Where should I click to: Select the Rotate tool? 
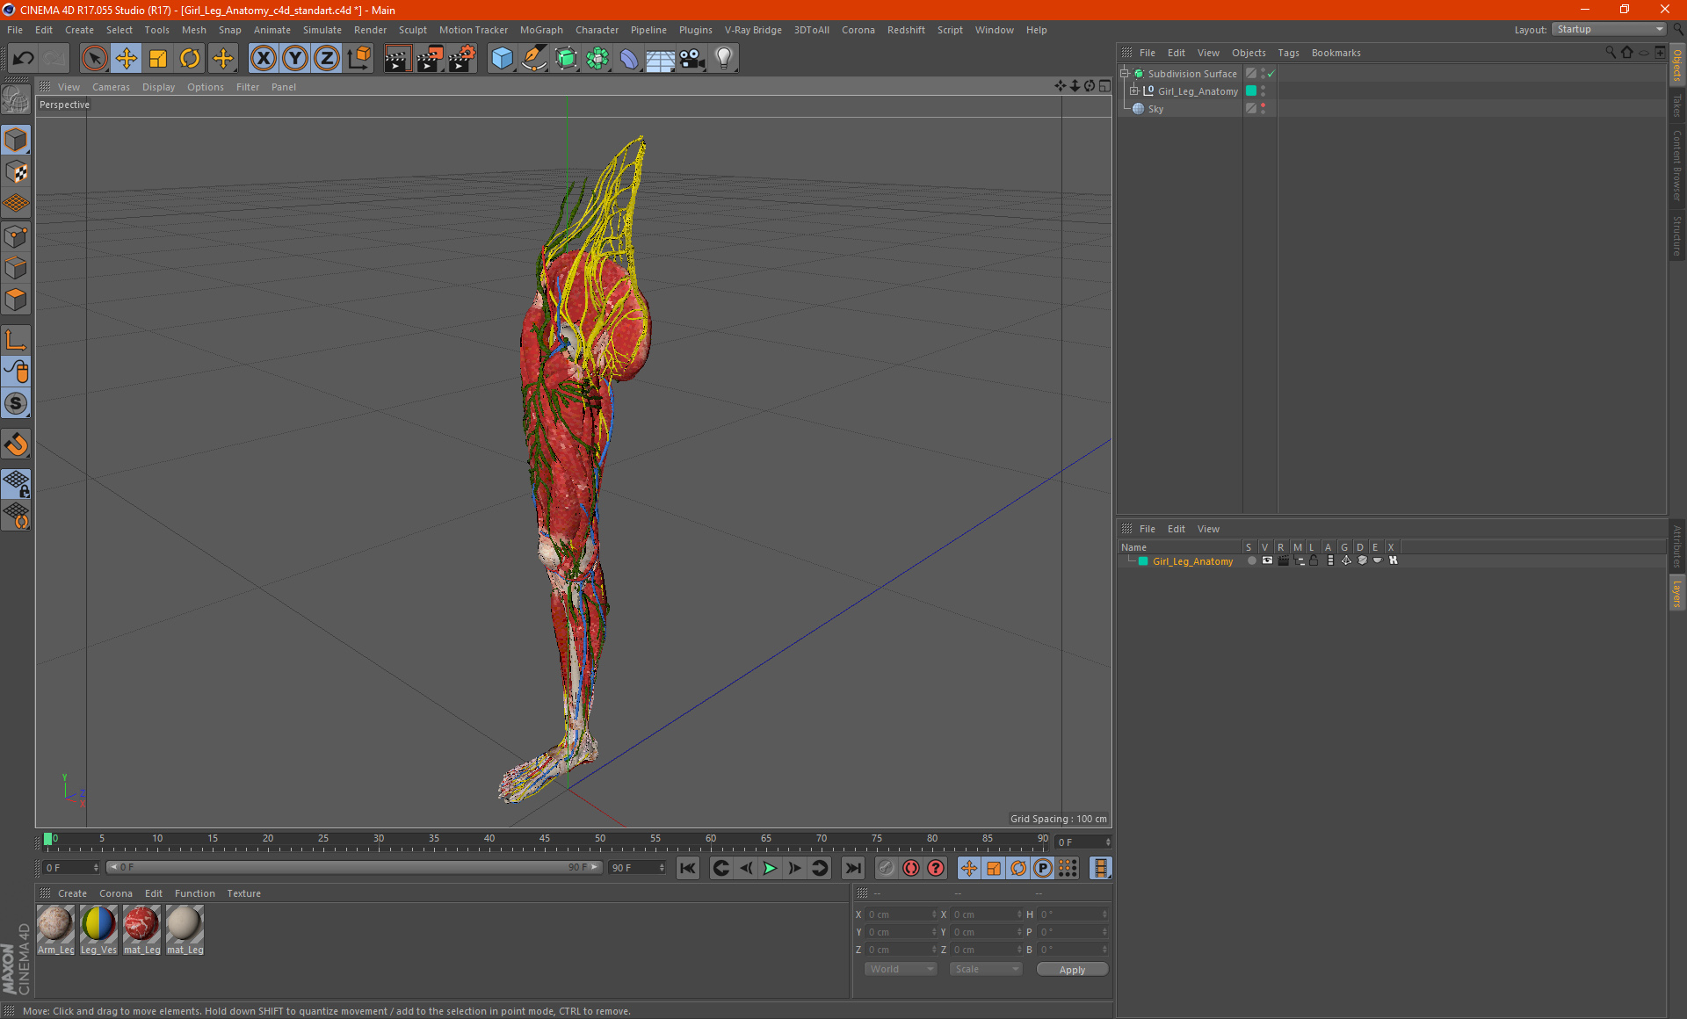coord(190,59)
